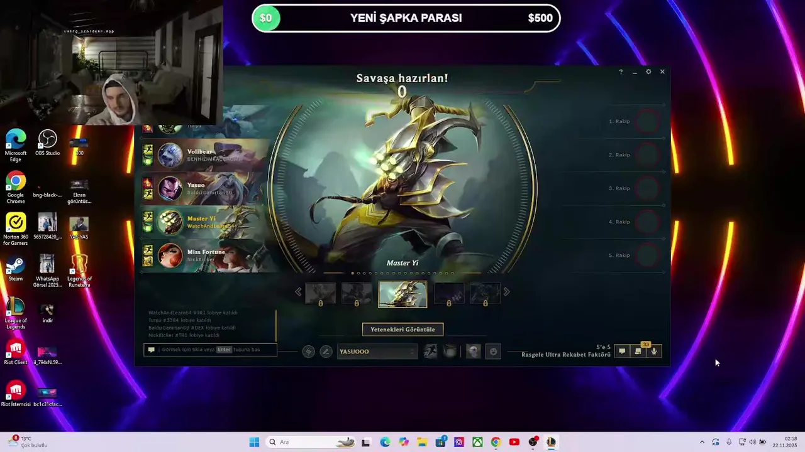Image resolution: width=805 pixels, height=452 pixels.
Task: Click the YENİ ŞAPKA PARASI goal bar
Action: pos(406,18)
